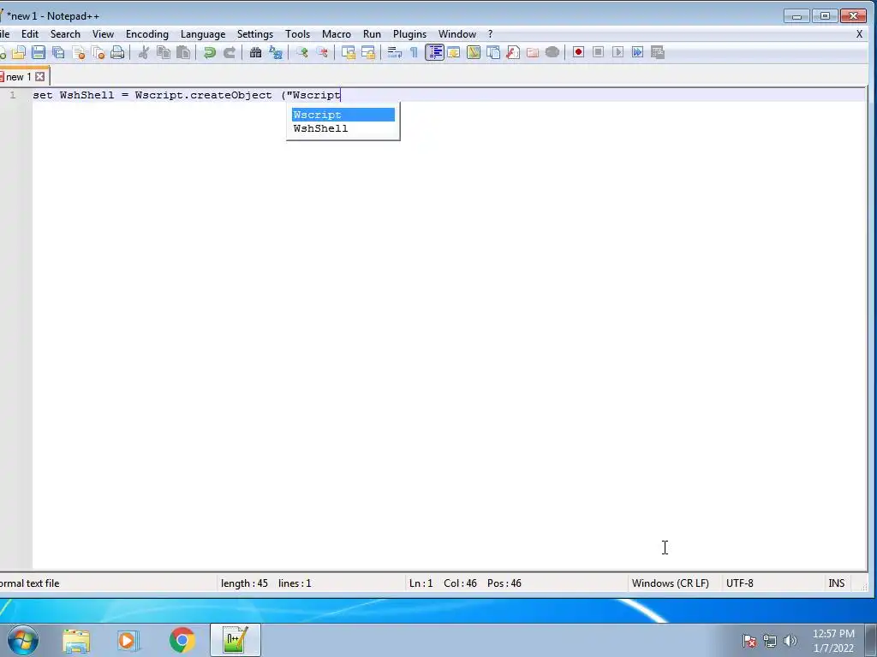This screenshot has height=657, width=877.
Task: Toggle the INS insert mode indicator
Action: click(837, 583)
